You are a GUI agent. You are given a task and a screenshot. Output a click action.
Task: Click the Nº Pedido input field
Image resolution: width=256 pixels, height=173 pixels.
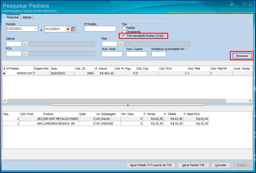coord(100,29)
